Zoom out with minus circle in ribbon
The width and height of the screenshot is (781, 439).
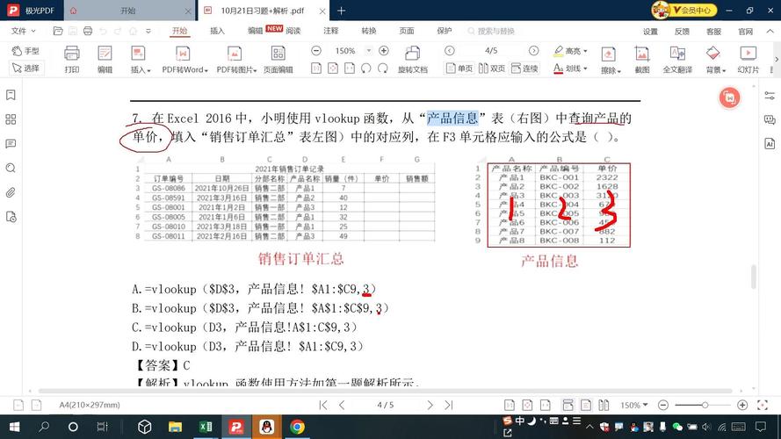(316, 51)
